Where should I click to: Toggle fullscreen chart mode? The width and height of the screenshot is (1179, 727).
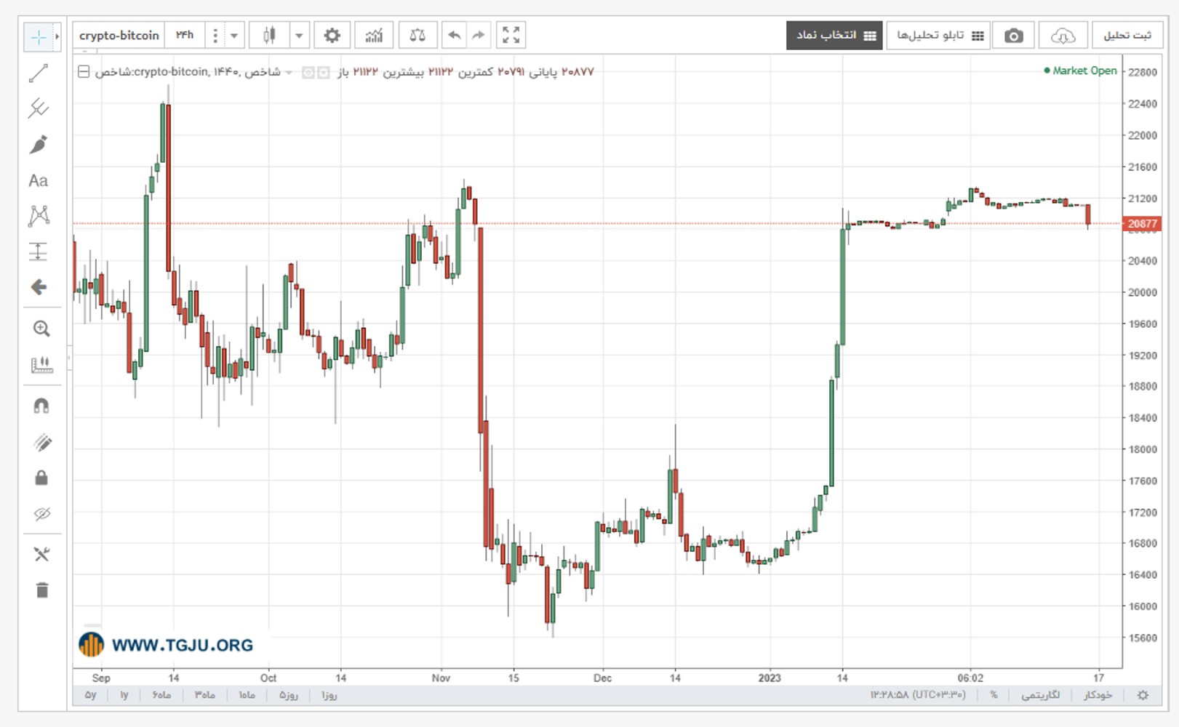511,35
